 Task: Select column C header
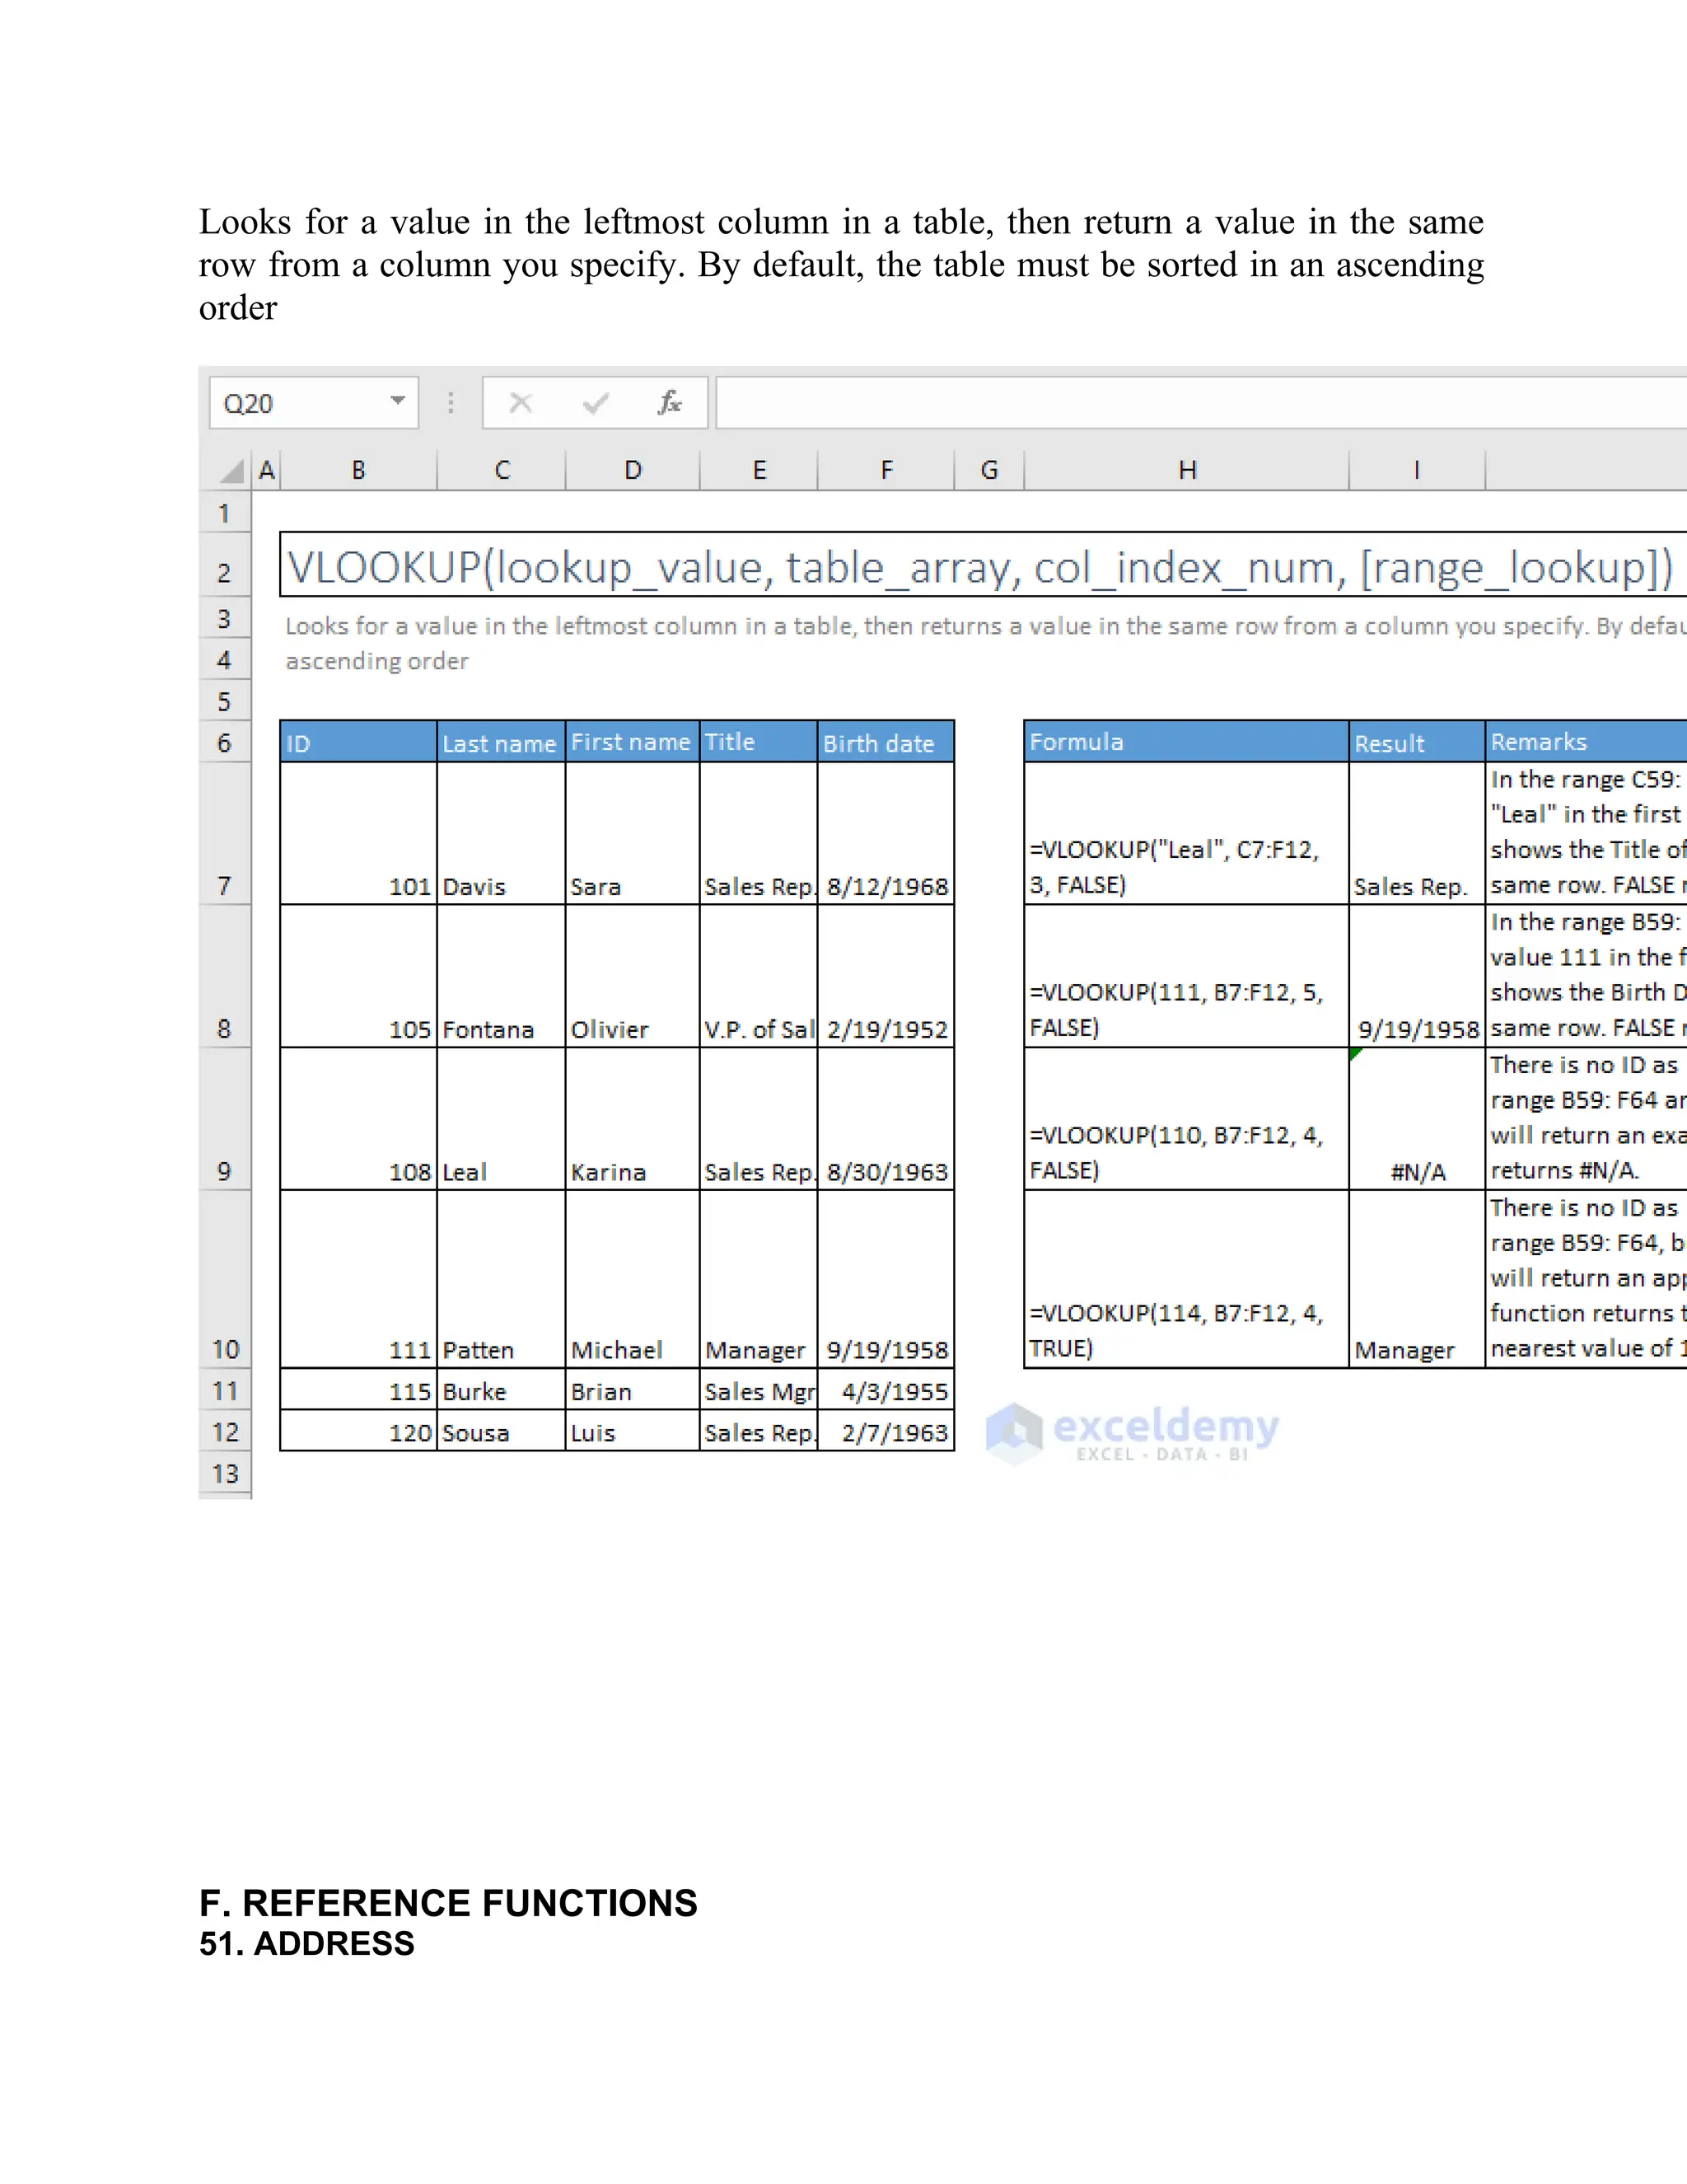[x=502, y=470]
